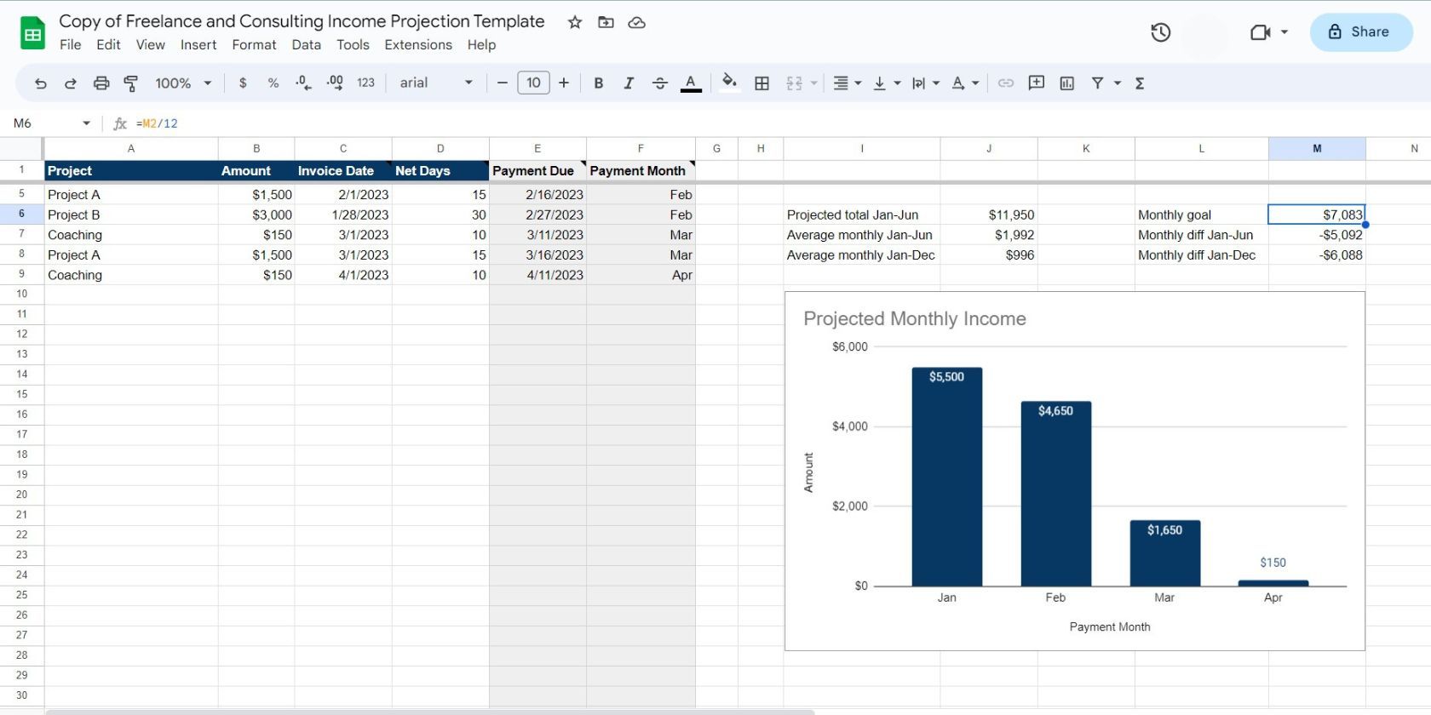The width and height of the screenshot is (1431, 715).
Task: Open the fill color picker
Action: coord(729,83)
